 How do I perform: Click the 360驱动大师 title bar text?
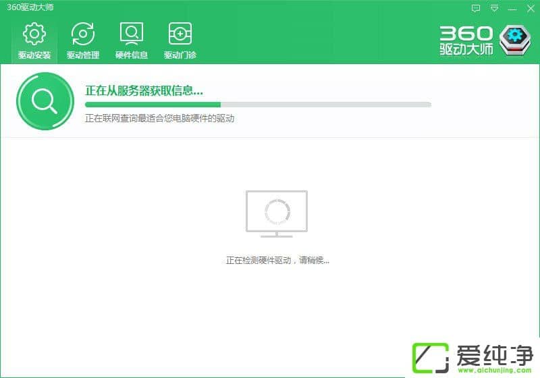pyautogui.click(x=30, y=7)
